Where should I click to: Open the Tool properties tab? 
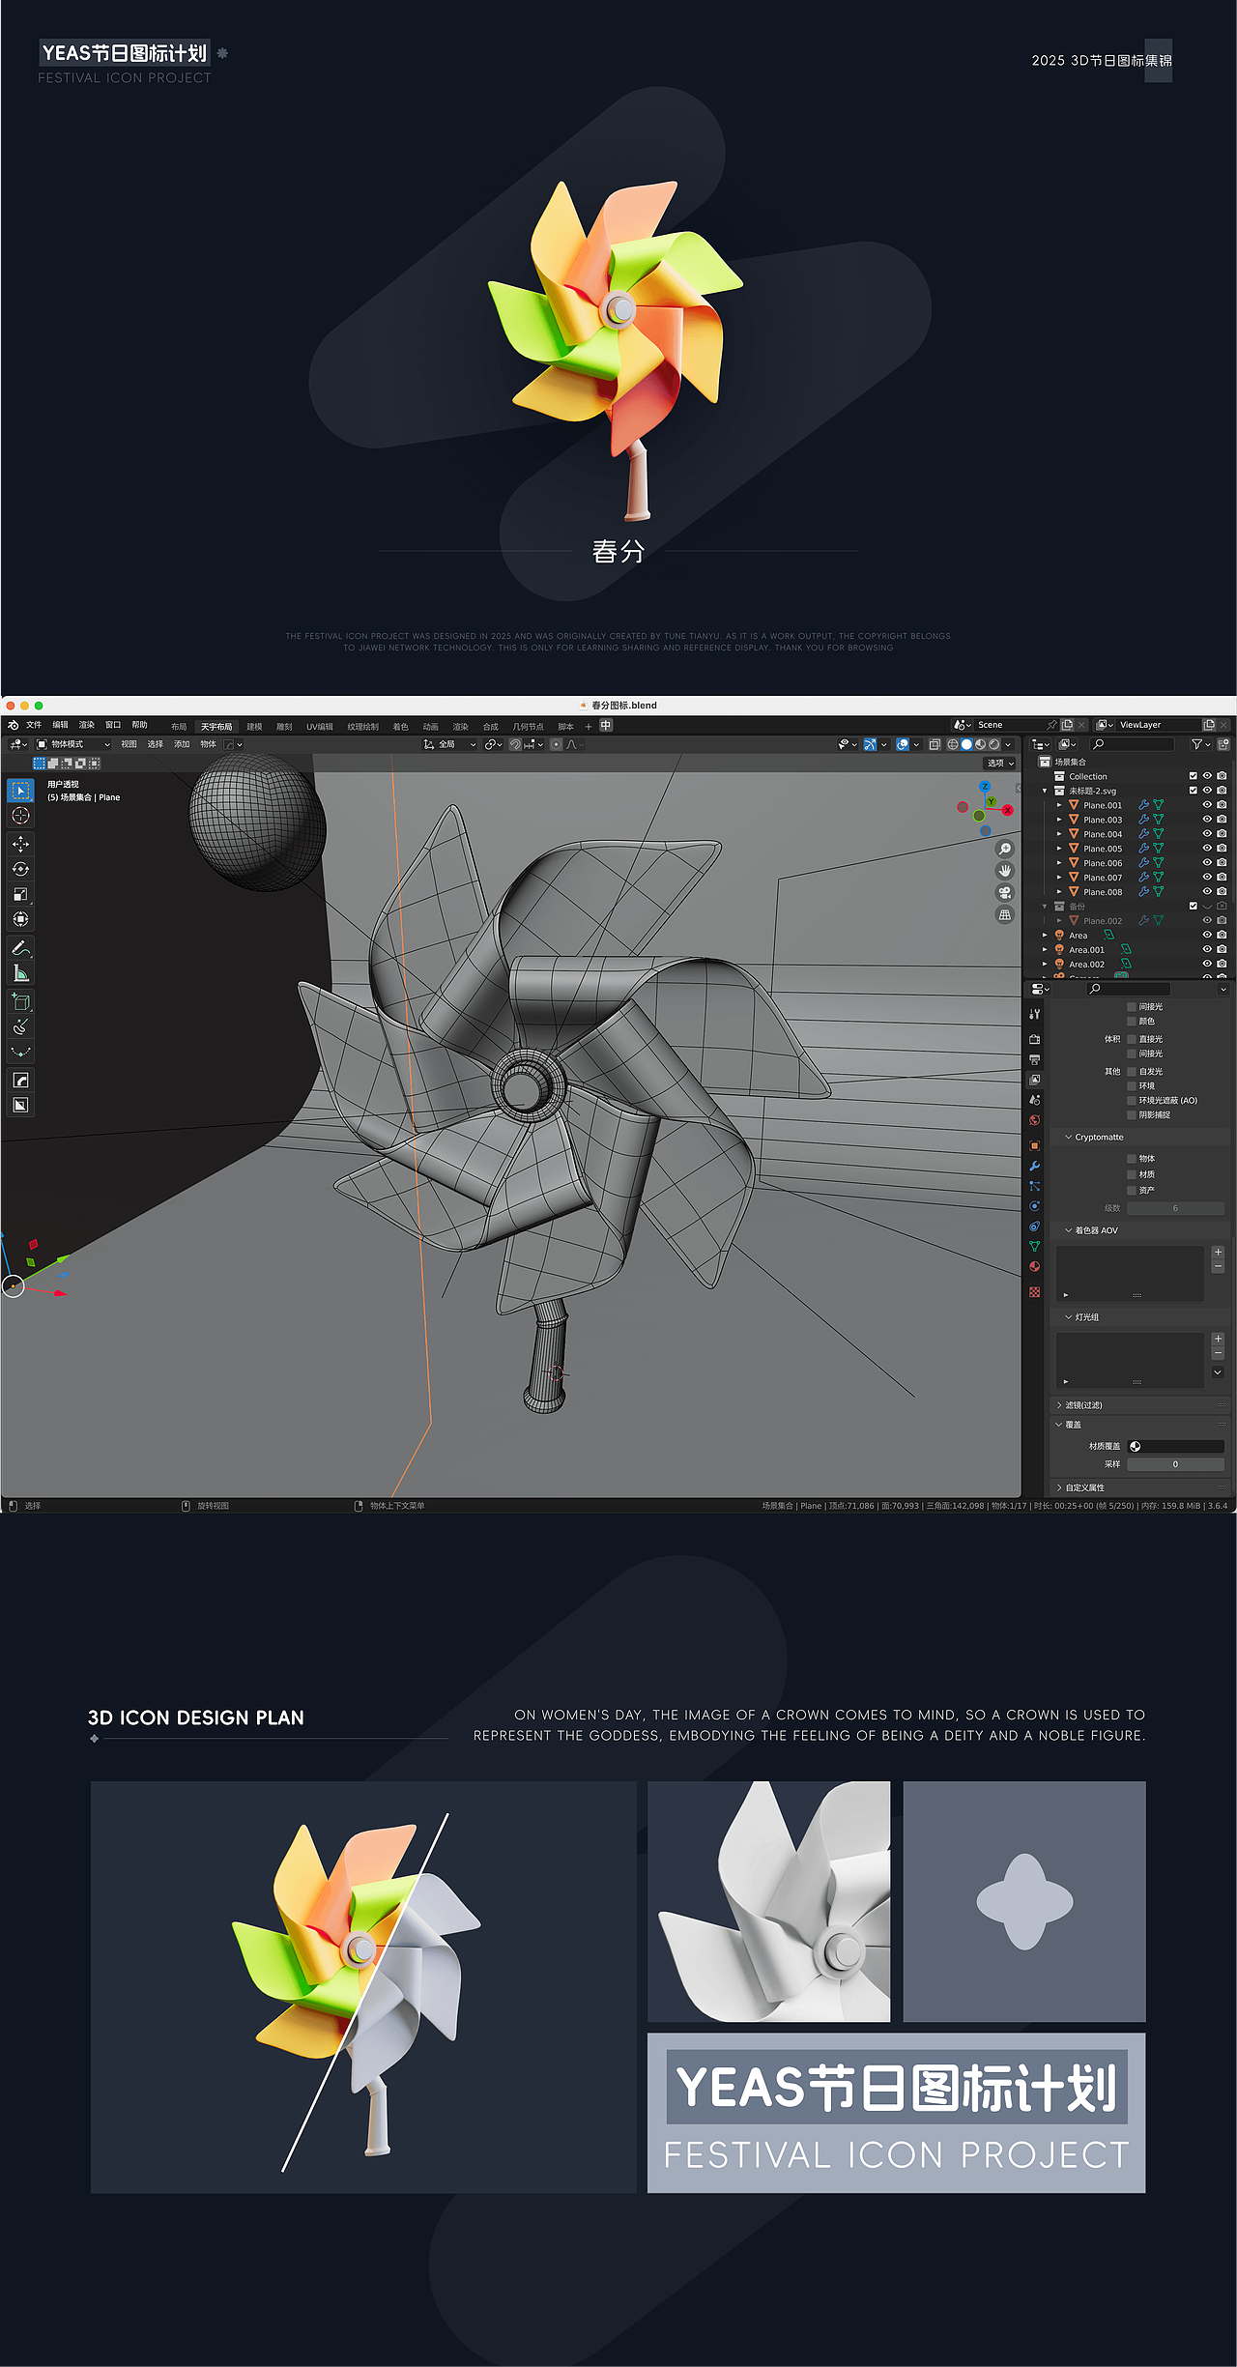[1035, 1014]
